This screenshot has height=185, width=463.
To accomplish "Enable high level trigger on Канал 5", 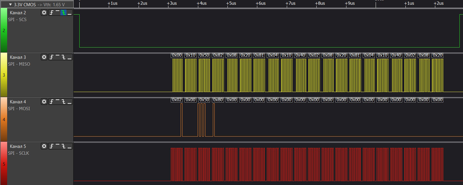I will (58, 146).
